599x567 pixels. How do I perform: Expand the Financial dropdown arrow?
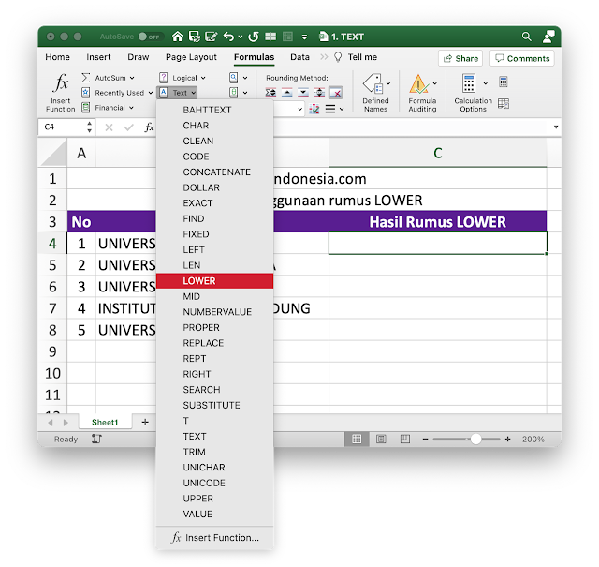[x=131, y=108]
